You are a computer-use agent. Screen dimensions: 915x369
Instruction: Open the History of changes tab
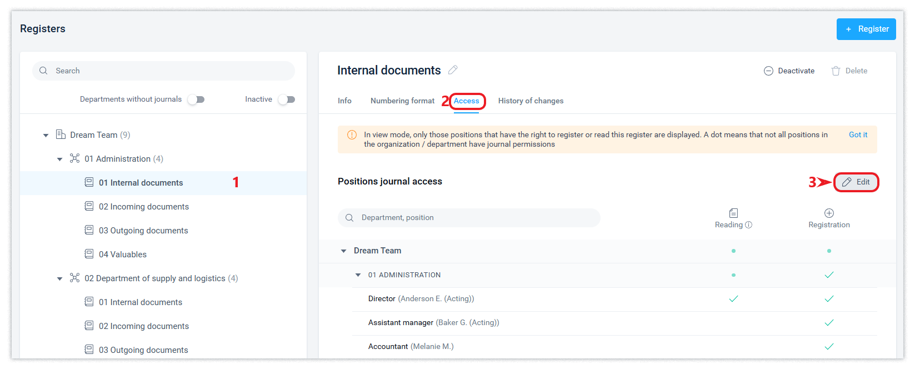pos(531,101)
